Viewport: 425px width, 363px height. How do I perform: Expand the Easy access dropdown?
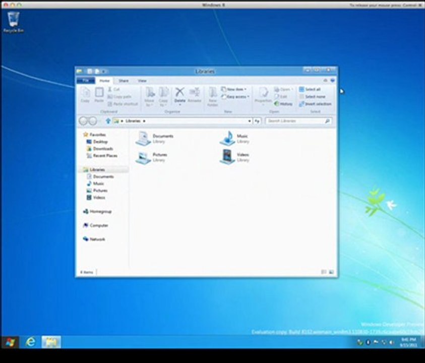(235, 96)
